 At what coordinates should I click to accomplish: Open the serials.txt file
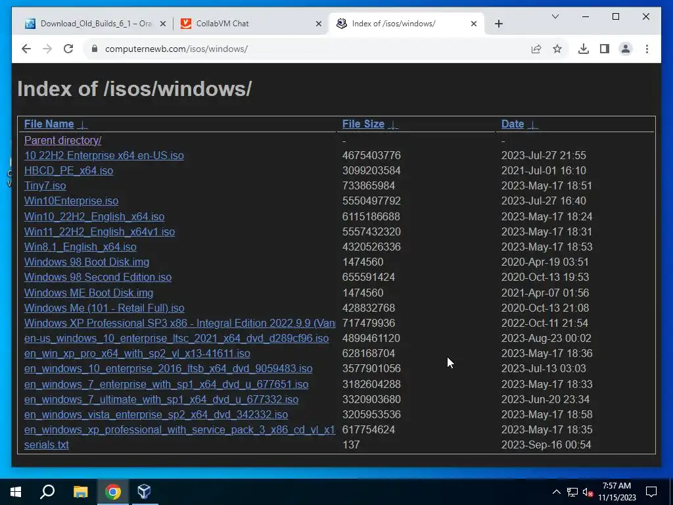(x=47, y=445)
